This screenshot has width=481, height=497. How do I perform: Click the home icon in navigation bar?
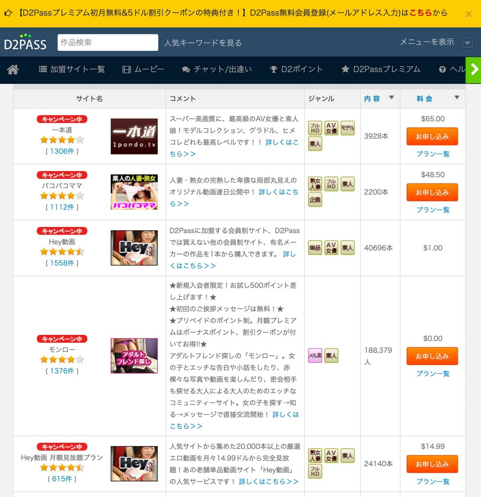point(13,70)
